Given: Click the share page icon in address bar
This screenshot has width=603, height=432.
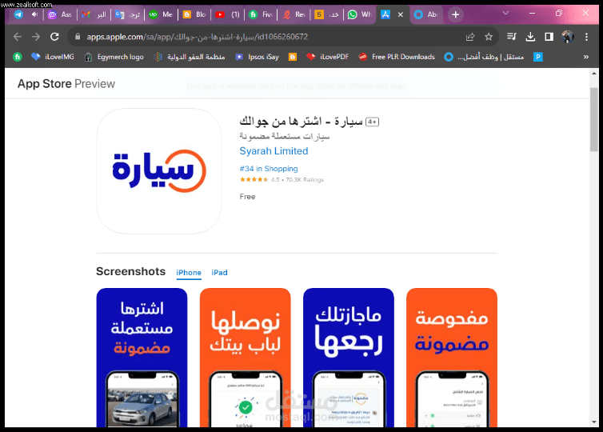Looking at the screenshot, I should coord(470,37).
